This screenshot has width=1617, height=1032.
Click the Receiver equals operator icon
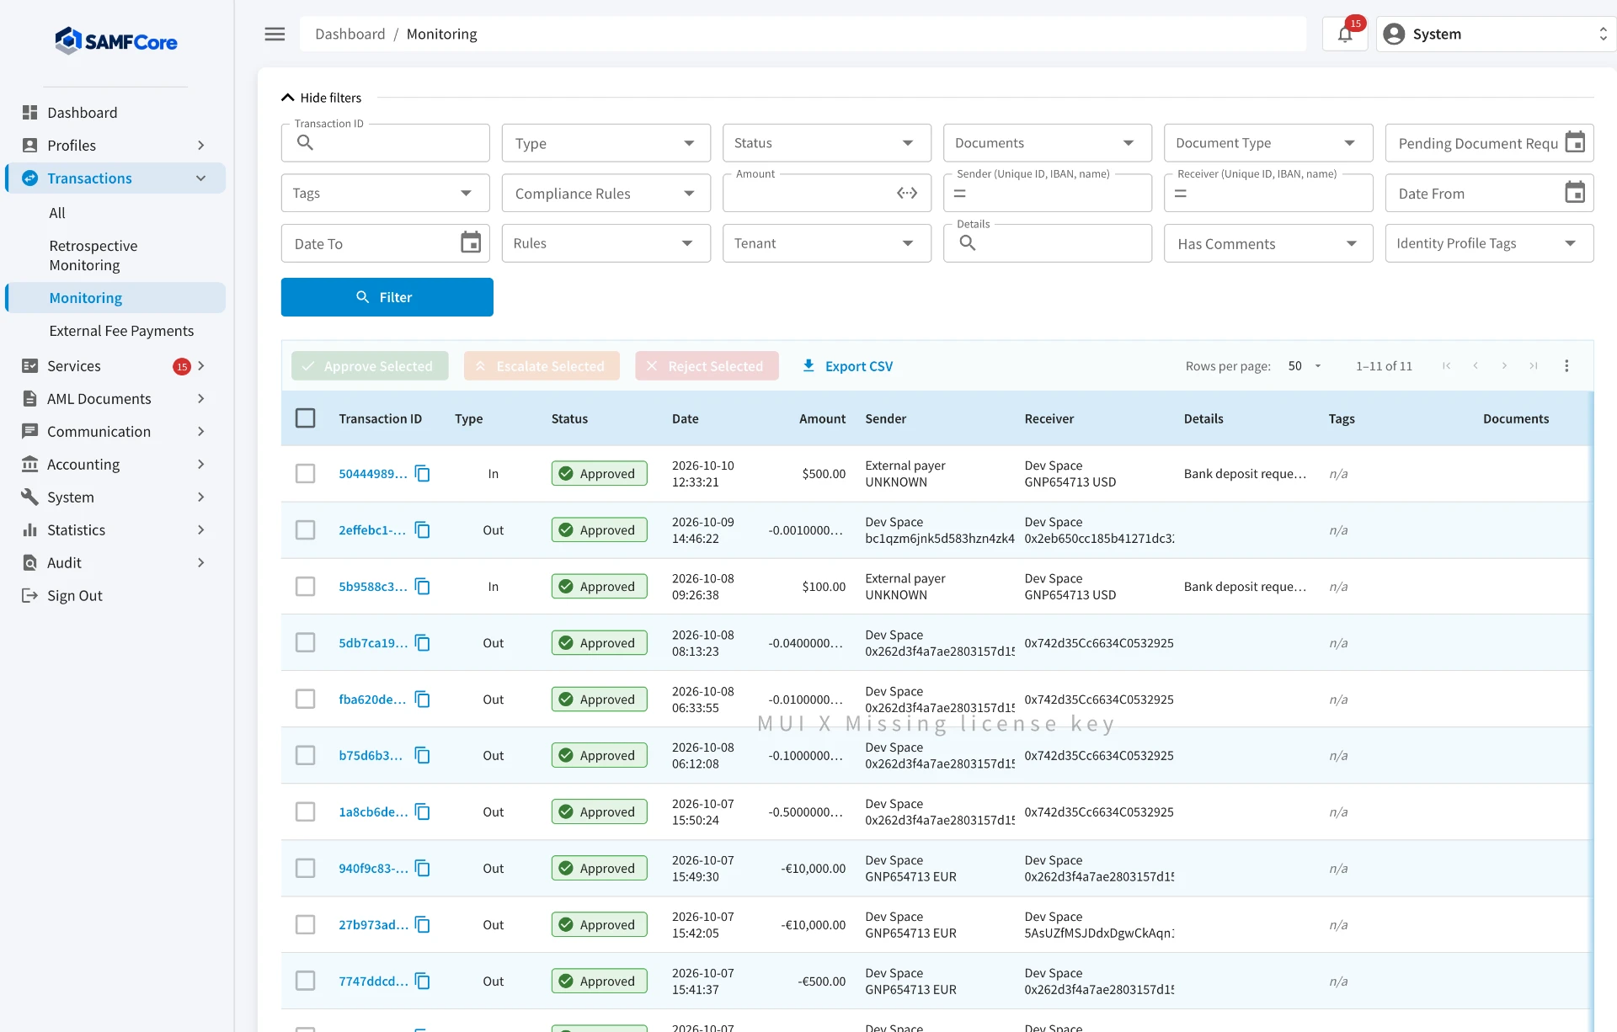(x=1181, y=193)
